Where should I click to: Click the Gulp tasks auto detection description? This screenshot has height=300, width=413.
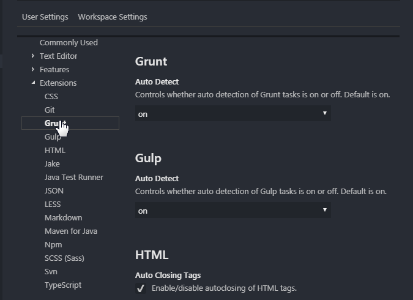[x=261, y=192]
